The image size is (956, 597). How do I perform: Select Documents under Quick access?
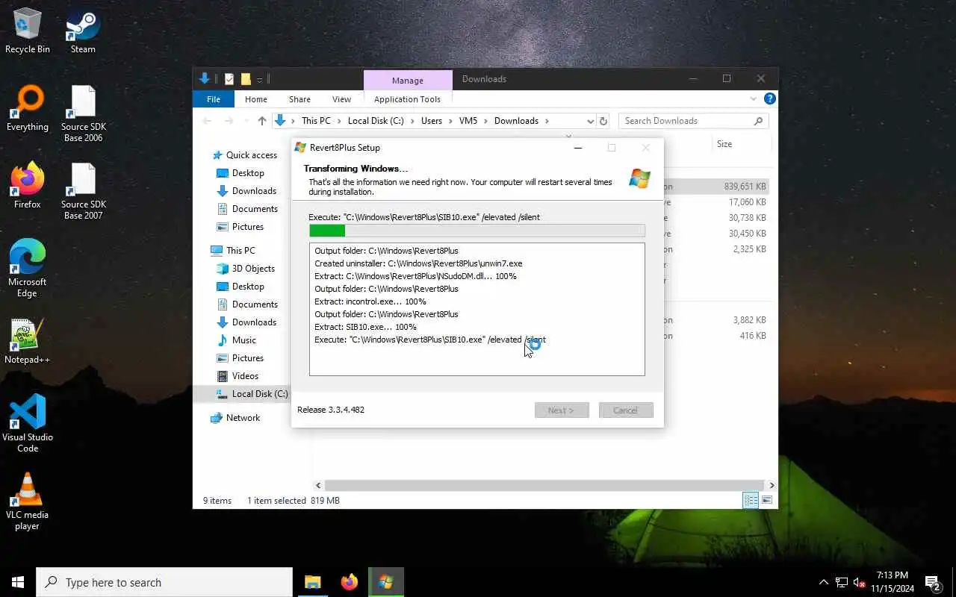(255, 209)
